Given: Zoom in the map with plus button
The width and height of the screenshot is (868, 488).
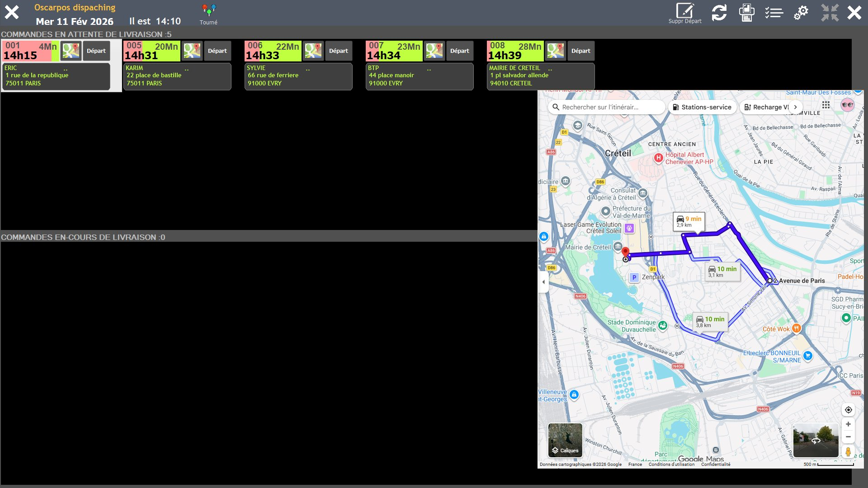Looking at the screenshot, I should click(848, 424).
